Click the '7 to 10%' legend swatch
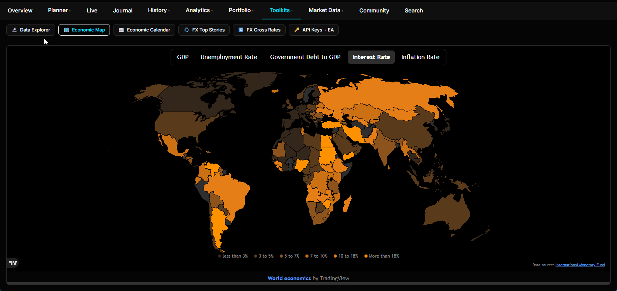The image size is (617, 291). tap(307, 256)
